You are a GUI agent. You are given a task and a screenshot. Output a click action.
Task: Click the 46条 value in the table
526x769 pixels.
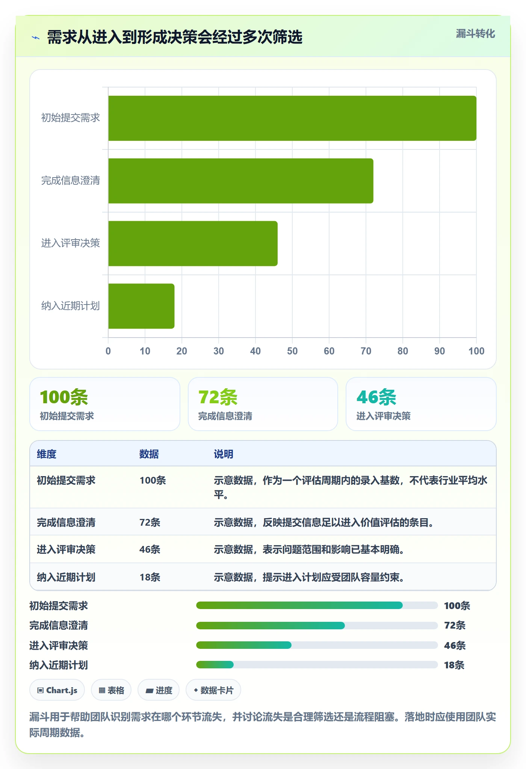[150, 549]
